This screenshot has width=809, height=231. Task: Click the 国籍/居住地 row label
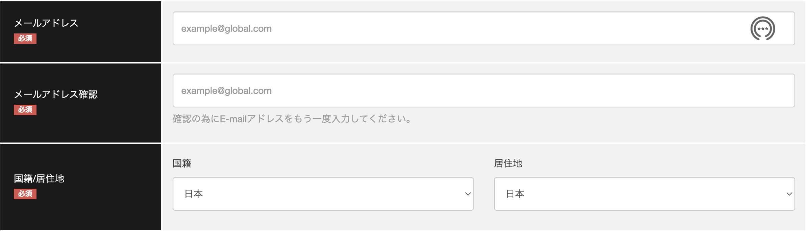click(39, 178)
